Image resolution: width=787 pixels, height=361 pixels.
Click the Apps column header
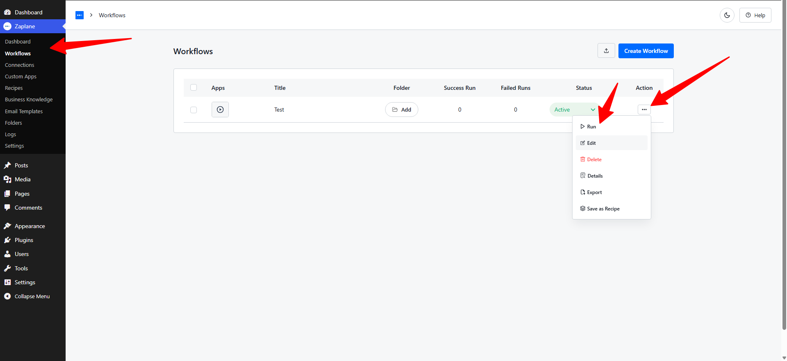point(218,88)
